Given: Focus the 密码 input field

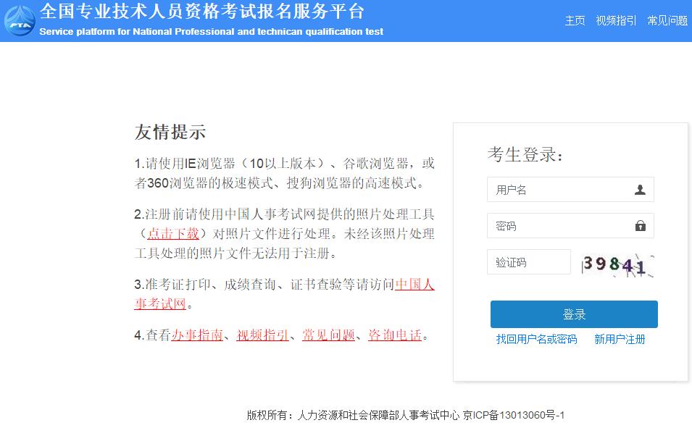Looking at the screenshot, I should pos(570,226).
